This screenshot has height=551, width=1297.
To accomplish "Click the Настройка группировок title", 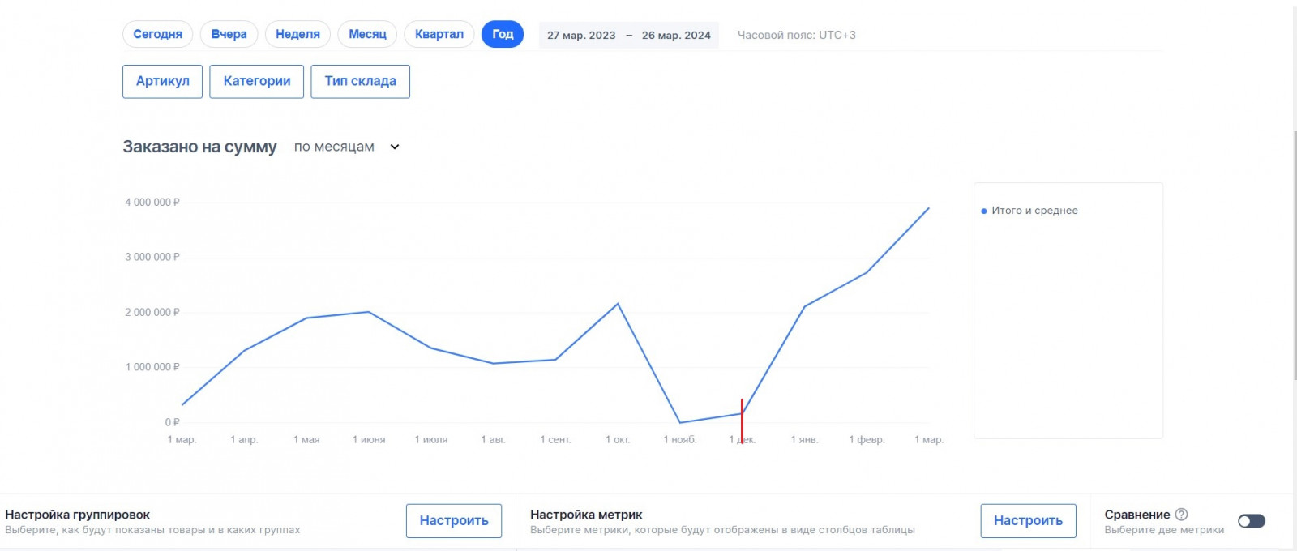I will click(78, 515).
